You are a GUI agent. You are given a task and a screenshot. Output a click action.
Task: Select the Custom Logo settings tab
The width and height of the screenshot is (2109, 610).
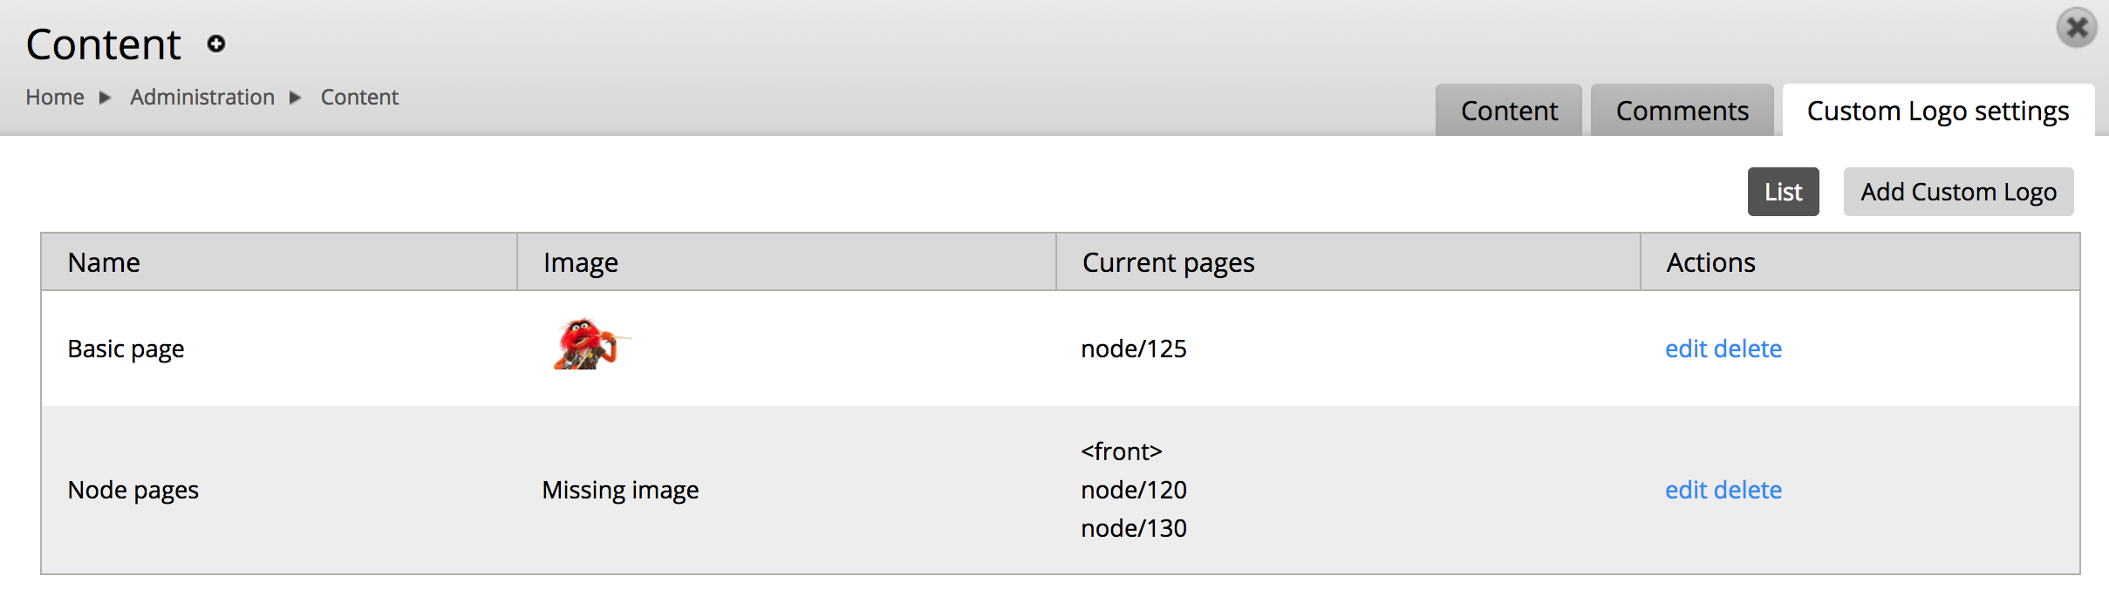[1938, 111]
